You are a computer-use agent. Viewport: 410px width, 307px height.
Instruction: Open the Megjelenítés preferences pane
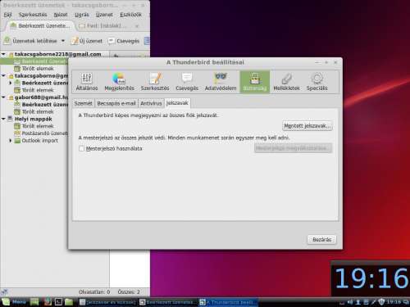point(119,82)
